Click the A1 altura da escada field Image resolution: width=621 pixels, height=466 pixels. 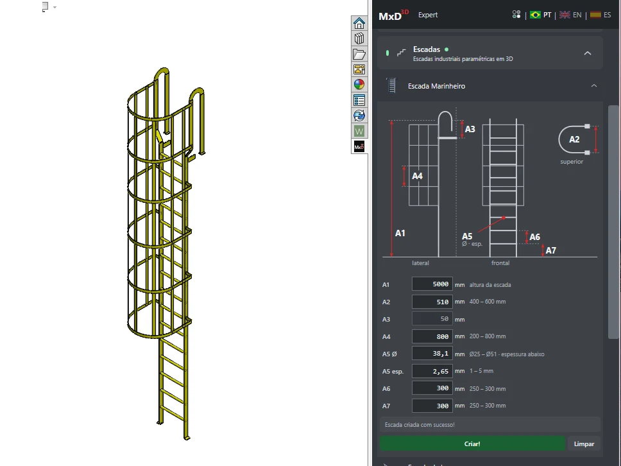[432, 284]
